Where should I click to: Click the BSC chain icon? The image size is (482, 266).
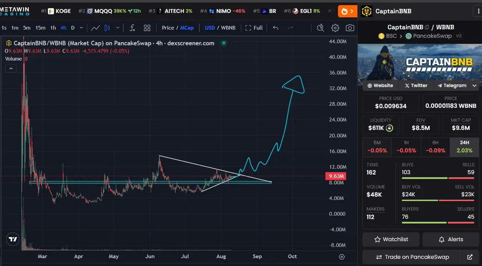click(x=381, y=36)
